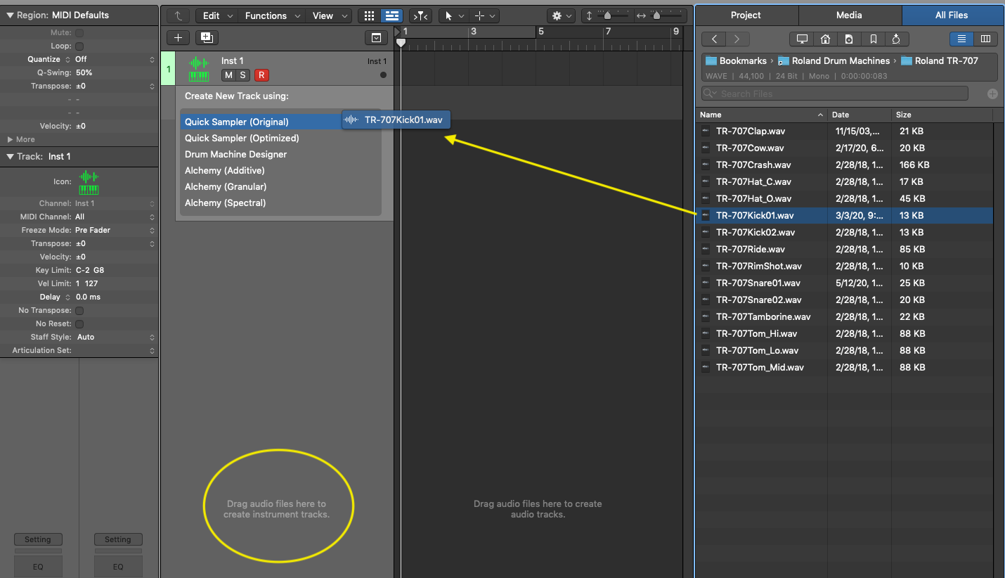
Task: Click bar 5 on the timeline ruler
Action: 540,32
